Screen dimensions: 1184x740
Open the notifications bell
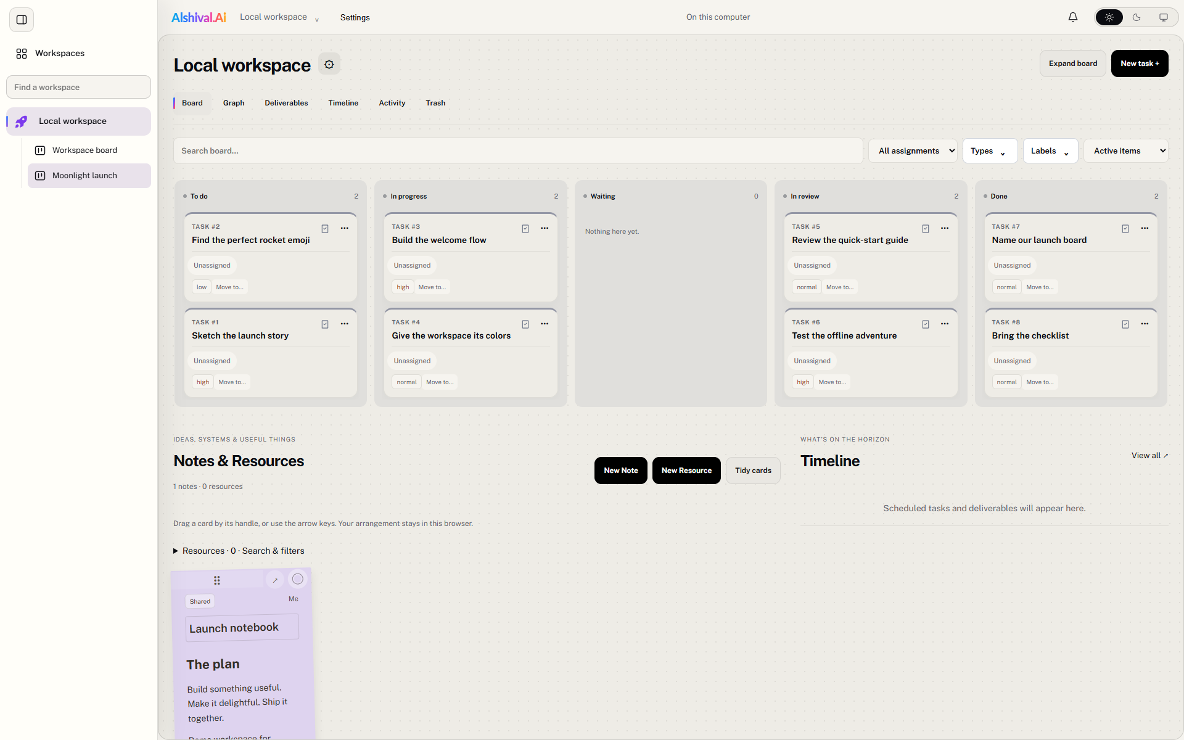click(1073, 17)
